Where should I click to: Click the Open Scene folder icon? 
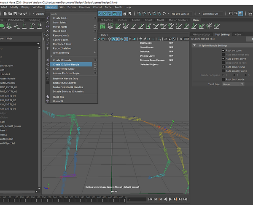(x=10, y=14)
